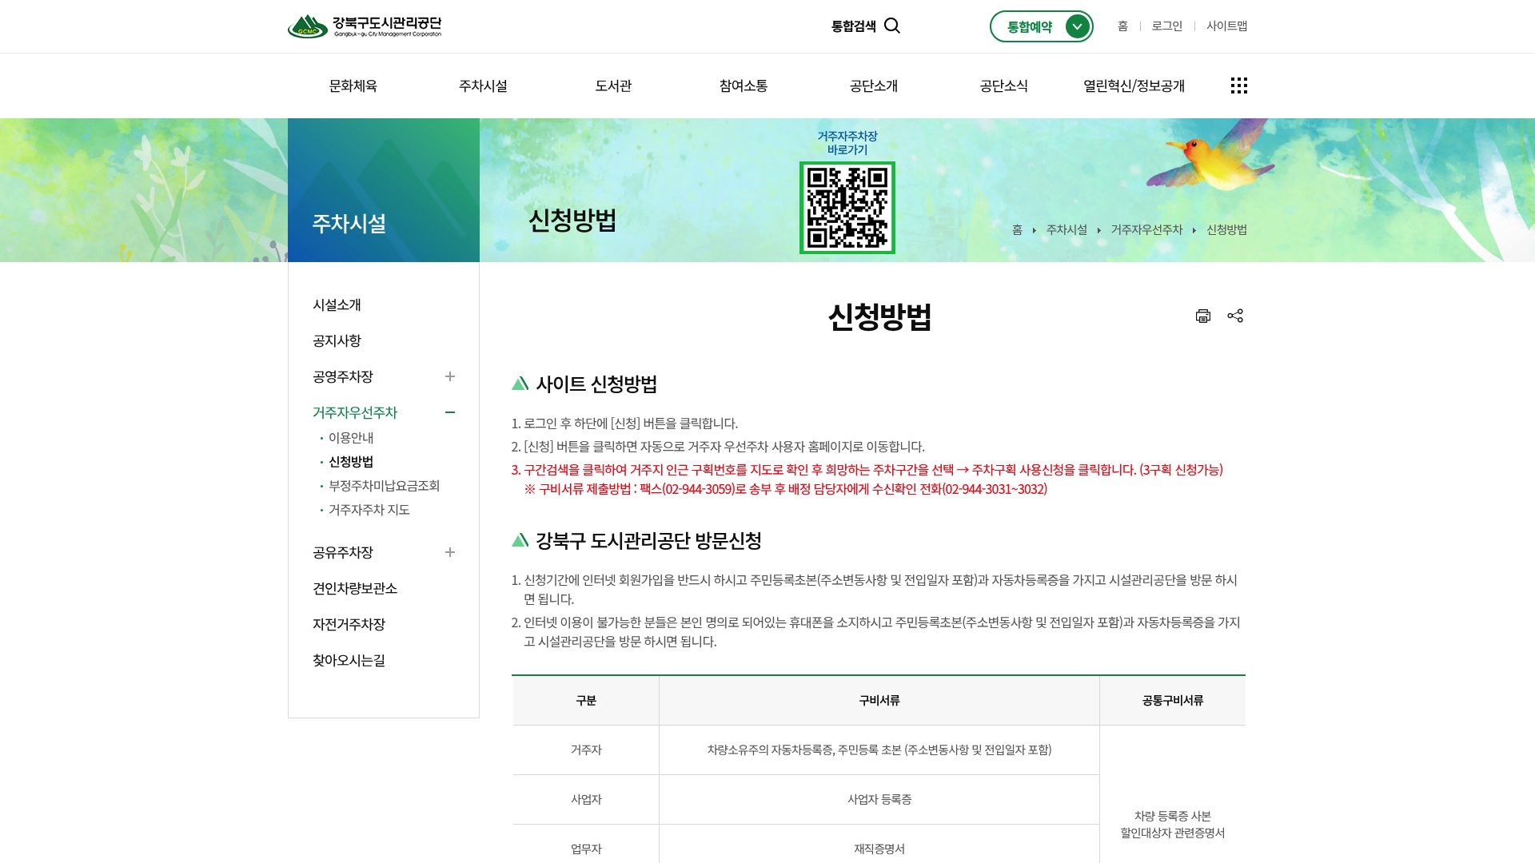This screenshot has height=863, width=1535.
Task: Click the 홈 breadcrumb link
Action: (x=1017, y=230)
